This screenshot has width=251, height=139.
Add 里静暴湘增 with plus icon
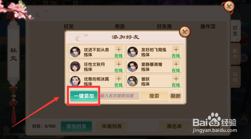pos(176,64)
